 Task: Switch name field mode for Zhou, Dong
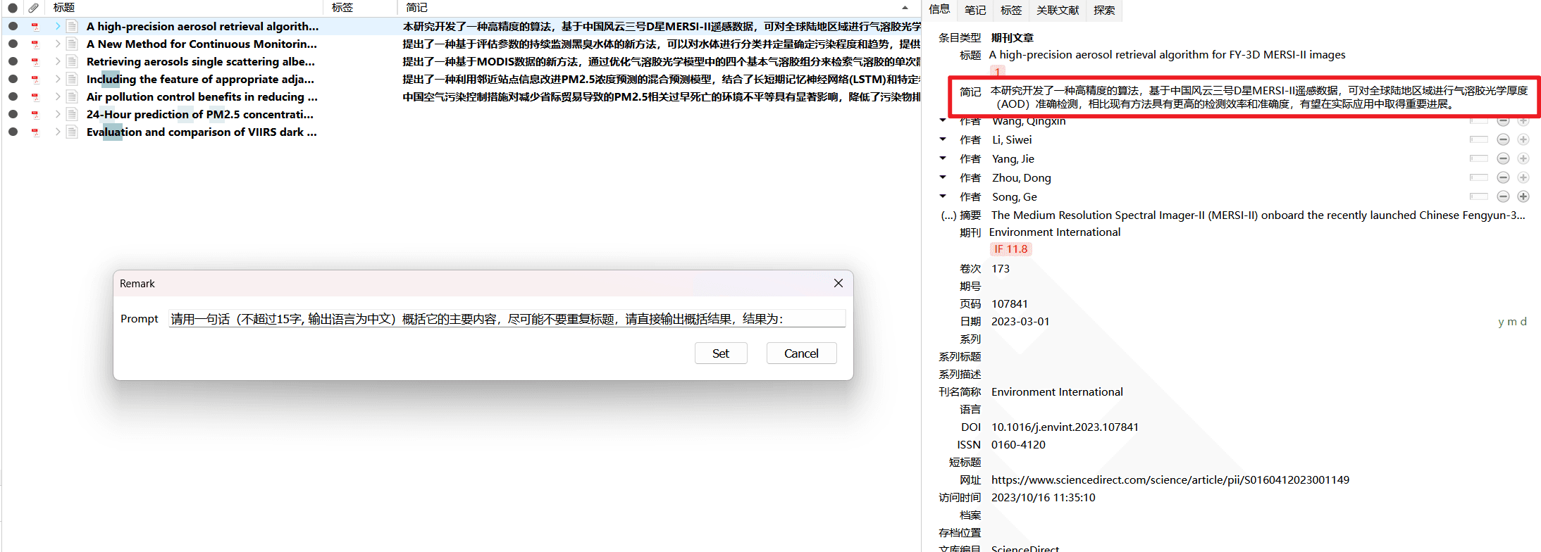click(x=1478, y=178)
